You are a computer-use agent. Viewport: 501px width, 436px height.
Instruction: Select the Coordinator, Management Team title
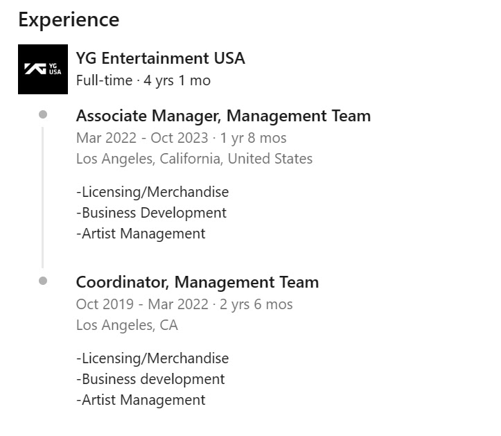(x=197, y=282)
